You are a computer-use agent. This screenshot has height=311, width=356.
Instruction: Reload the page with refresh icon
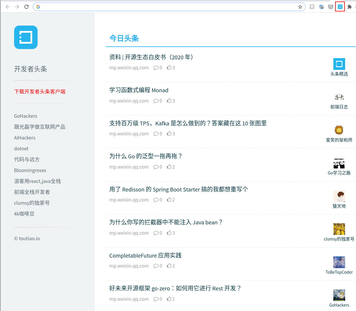coord(26,7)
